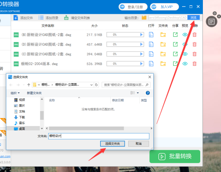This screenshot has height=172, width=221.
Task: Click the output directory path field
Action: (168, 18)
